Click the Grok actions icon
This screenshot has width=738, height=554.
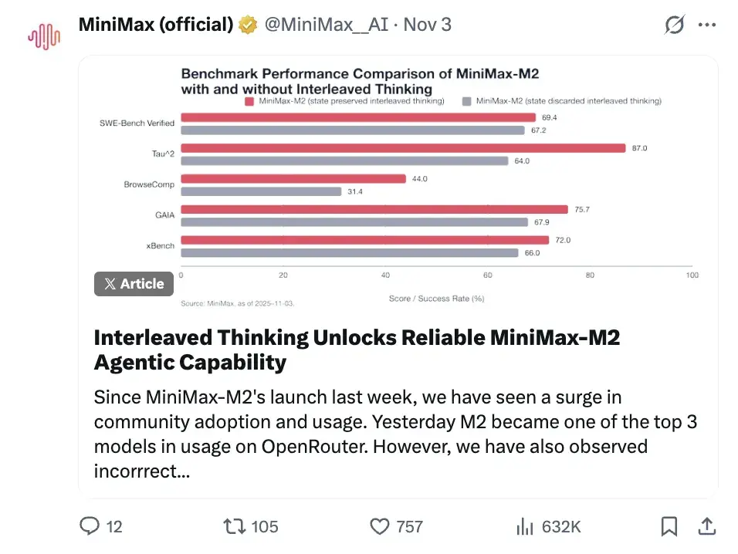click(x=674, y=25)
